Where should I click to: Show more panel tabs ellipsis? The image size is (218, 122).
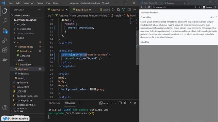[82, 103]
